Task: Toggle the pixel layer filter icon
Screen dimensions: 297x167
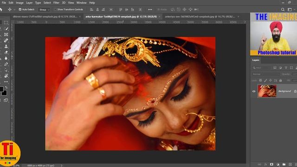Action: pos(275,68)
